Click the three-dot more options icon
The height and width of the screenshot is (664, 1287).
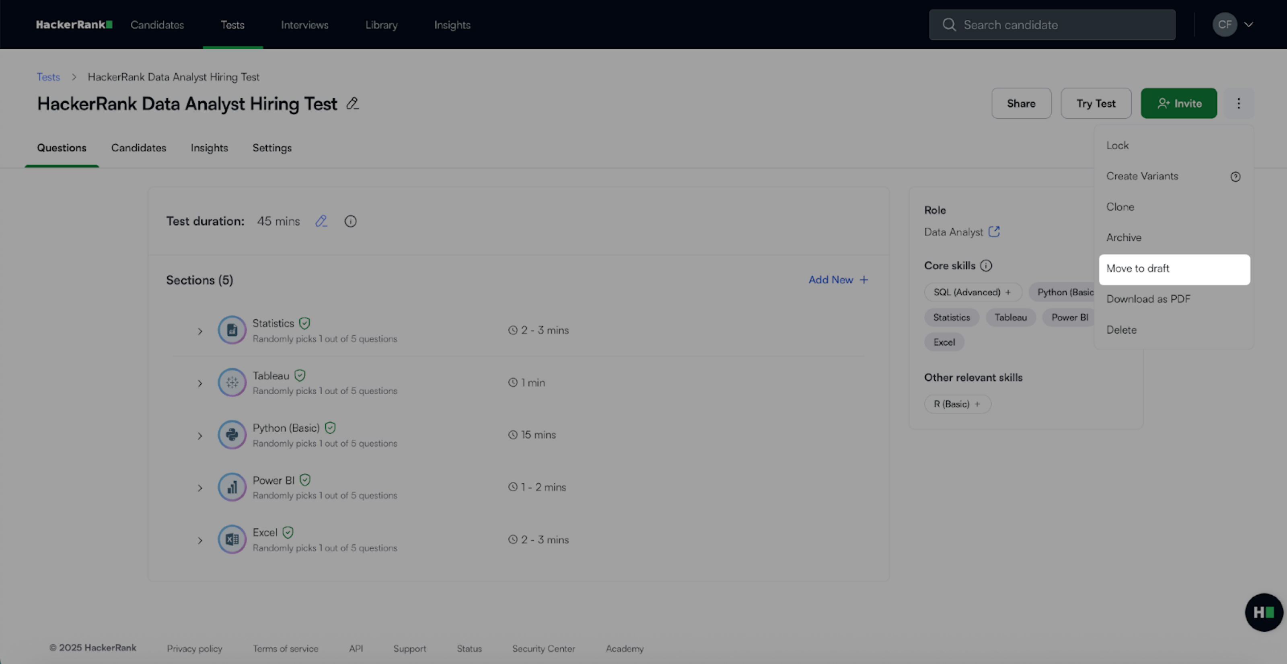pos(1239,103)
